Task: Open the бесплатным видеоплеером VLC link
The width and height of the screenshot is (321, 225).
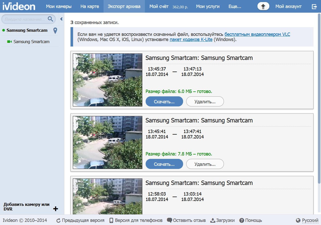Action: pos(257,34)
